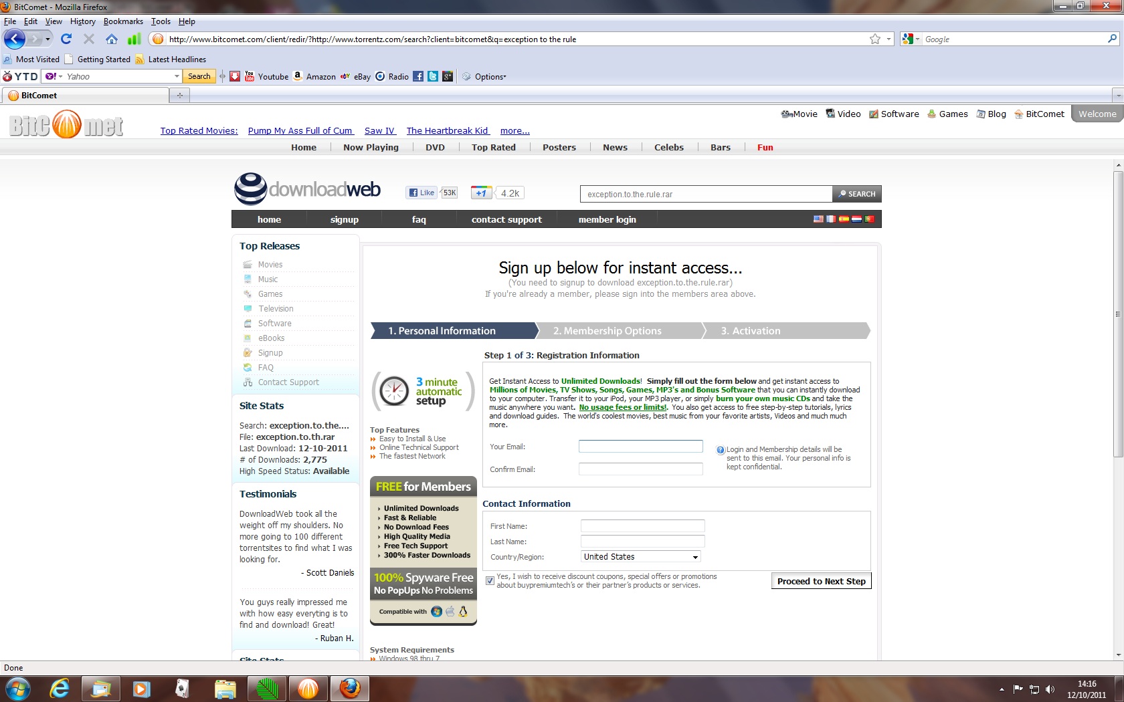1124x702 pixels.
Task: Open the Google search engine selector dropdown
Action: pos(911,39)
